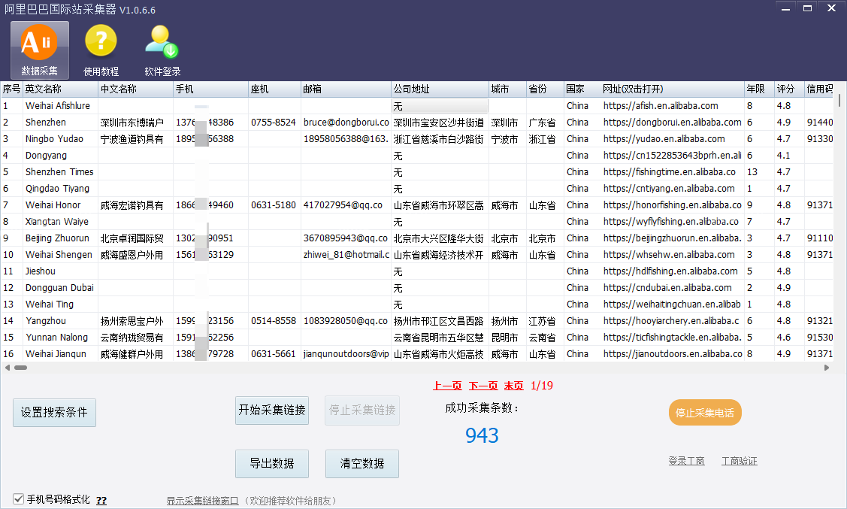This screenshot has width=847, height=509.
Task: Click the left arrow of horizontal scrollbar
Action: coord(7,368)
